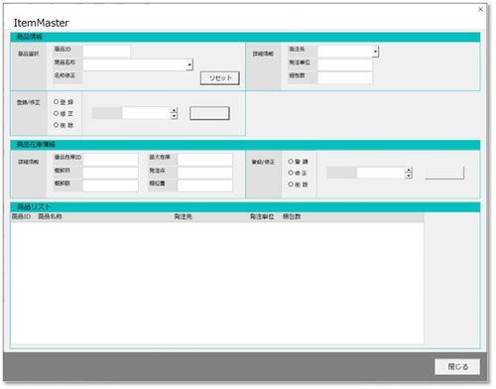
Task: Click the 商品在庫ID input field
Action: (110, 159)
